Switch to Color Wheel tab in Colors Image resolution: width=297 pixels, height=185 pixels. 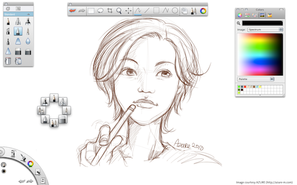click(240, 15)
